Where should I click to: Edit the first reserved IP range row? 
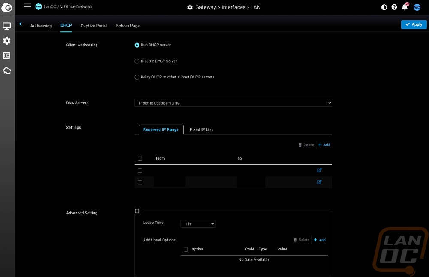click(319, 170)
